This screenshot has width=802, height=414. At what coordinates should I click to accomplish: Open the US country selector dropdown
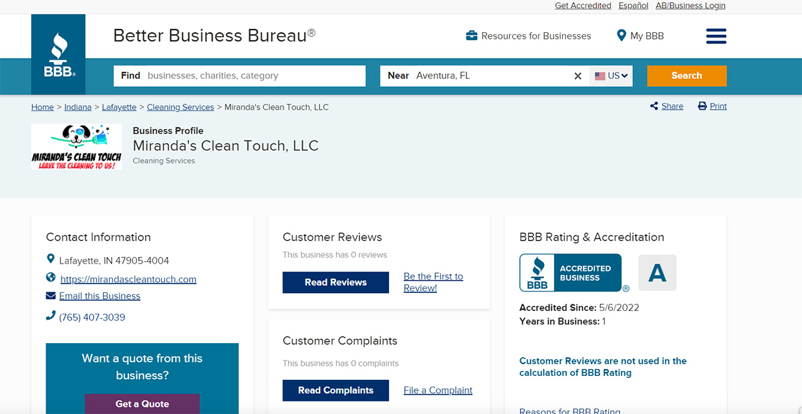[612, 76]
